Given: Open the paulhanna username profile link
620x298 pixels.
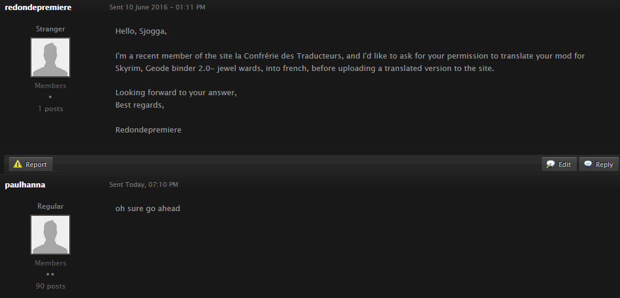Looking at the screenshot, I should 25,184.
